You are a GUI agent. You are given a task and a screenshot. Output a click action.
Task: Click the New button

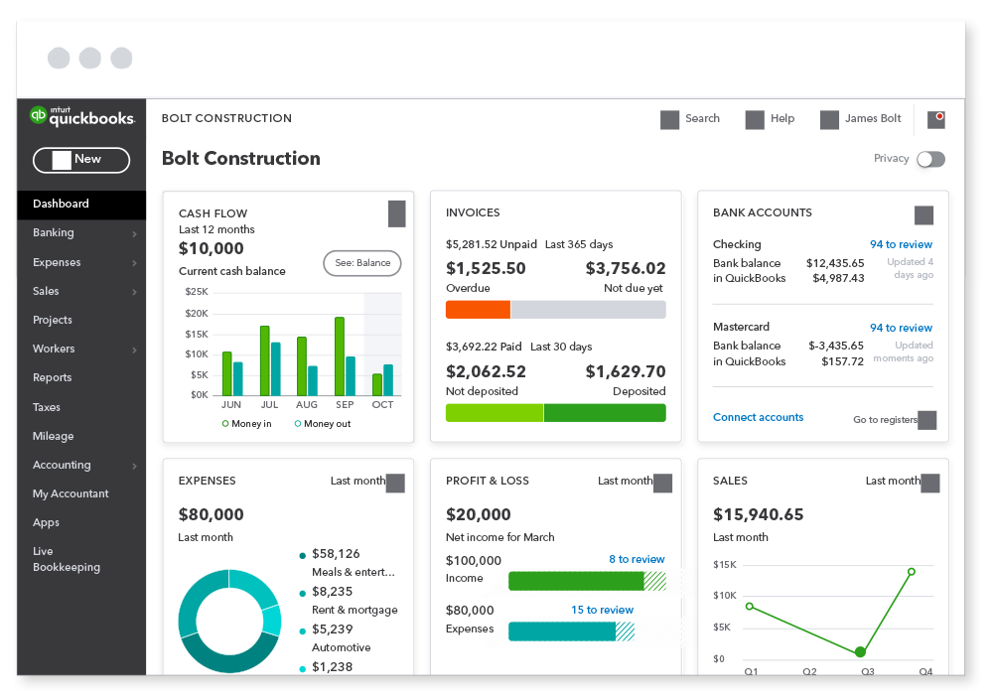coord(81,160)
